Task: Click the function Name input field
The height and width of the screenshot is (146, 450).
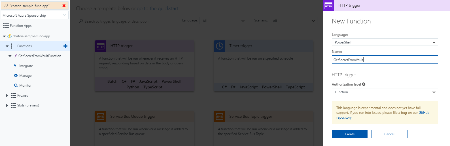Action: [385, 60]
